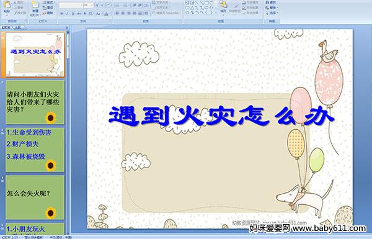
Task: Open the Text Direction dropdown
Action: pyautogui.click(x=161, y=2)
